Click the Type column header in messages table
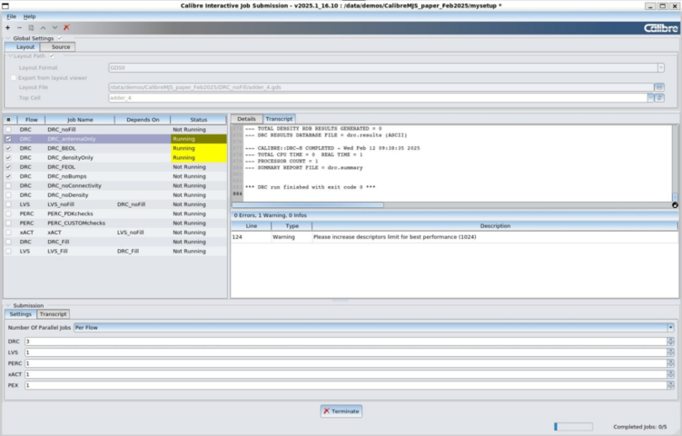The image size is (682, 436). coord(292,226)
